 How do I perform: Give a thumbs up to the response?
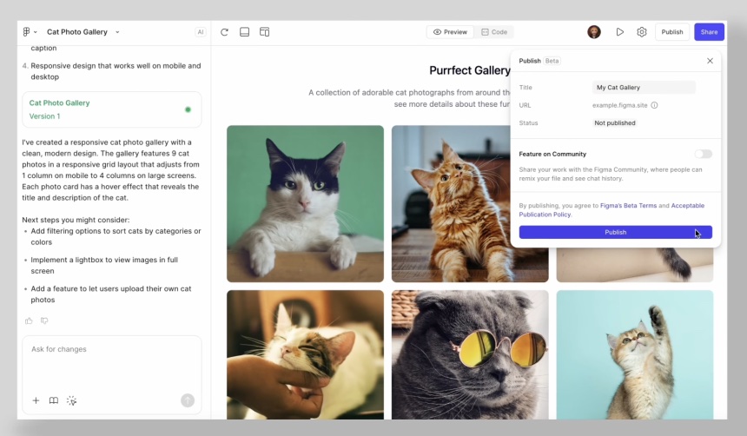(29, 320)
